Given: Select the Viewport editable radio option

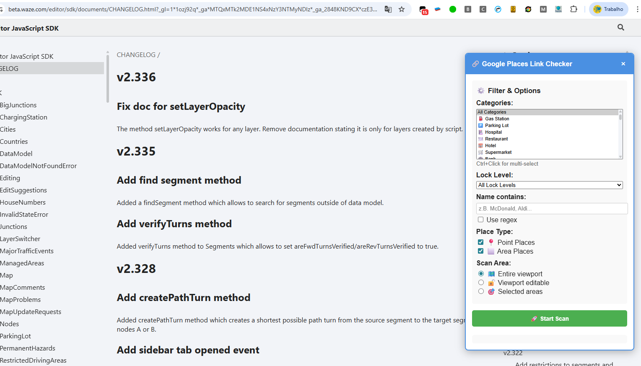Looking at the screenshot, I should pyautogui.click(x=481, y=283).
